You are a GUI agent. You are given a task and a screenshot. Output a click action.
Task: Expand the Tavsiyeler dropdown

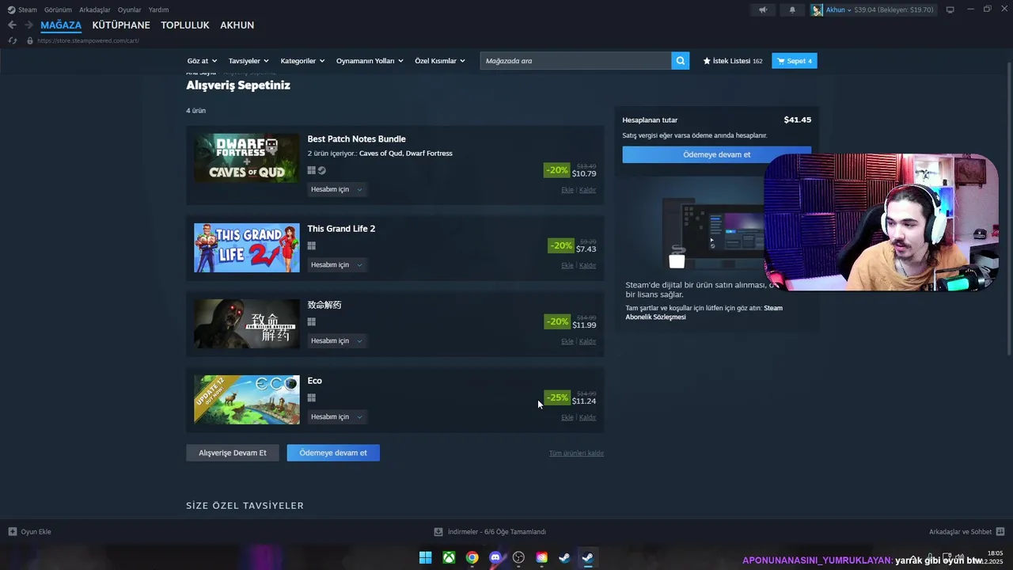click(249, 61)
